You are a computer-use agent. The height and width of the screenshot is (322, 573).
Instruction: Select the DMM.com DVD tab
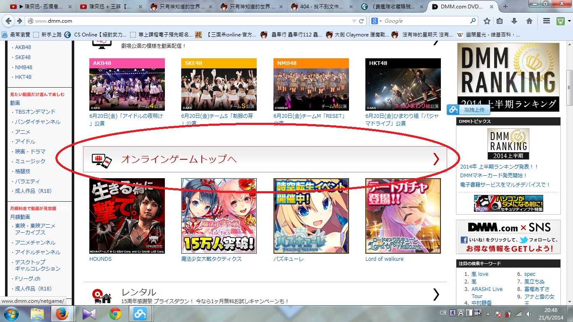[x=463, y=7]
